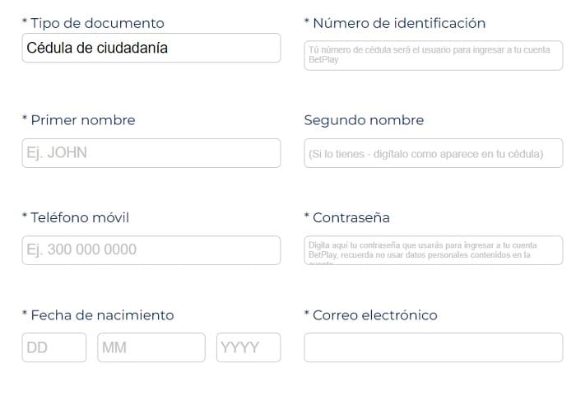Click the asterisk beside Tipo de documento
Screen dimensions: 576x396
coord(25,23)
